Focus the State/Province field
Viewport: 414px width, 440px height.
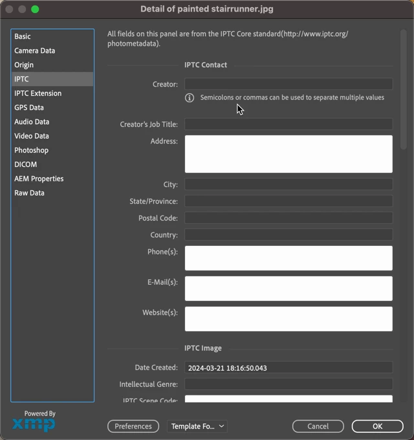(x=289, y=201)
